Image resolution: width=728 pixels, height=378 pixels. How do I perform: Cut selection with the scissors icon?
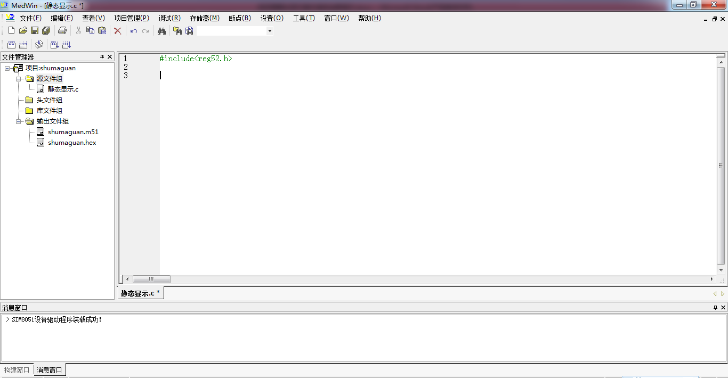coord(78,31)
